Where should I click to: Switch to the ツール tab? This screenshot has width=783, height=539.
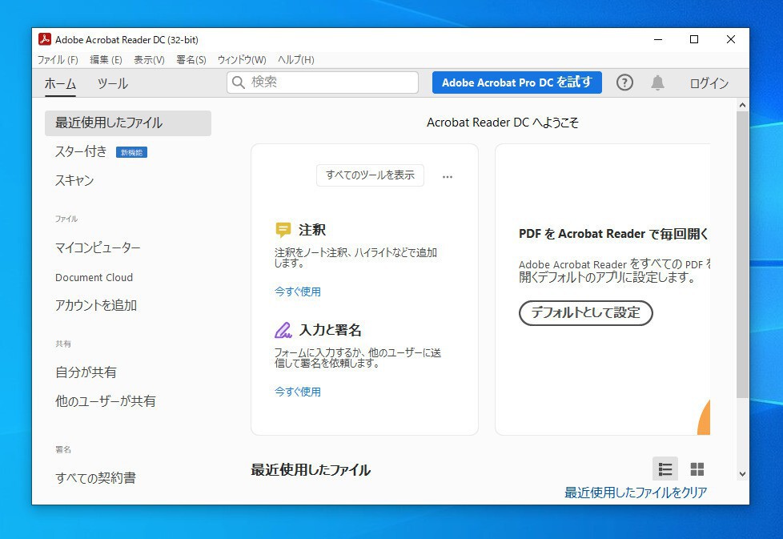tap(112, 84)
